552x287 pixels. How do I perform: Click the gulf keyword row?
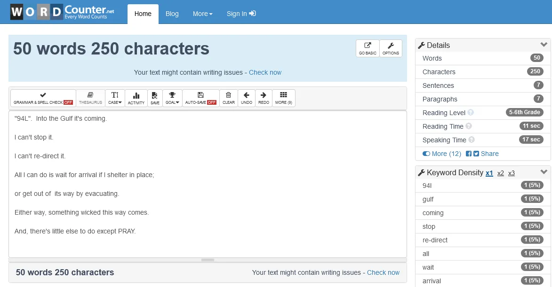(x=483, y=199)
